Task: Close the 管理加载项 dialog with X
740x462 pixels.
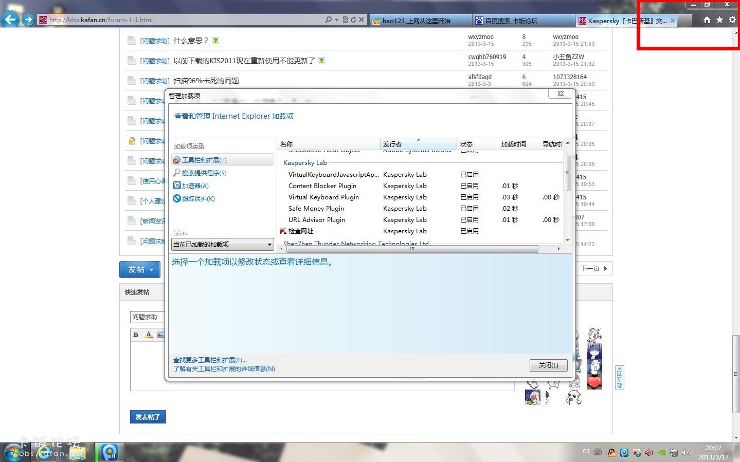Action: [561, 94]
